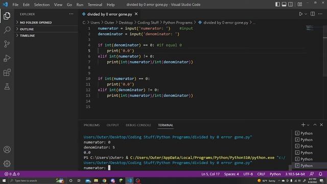The width and height of the screenshot is (327, 184).
Task: Customize layout from title bar icon
Action: point(300,5)
